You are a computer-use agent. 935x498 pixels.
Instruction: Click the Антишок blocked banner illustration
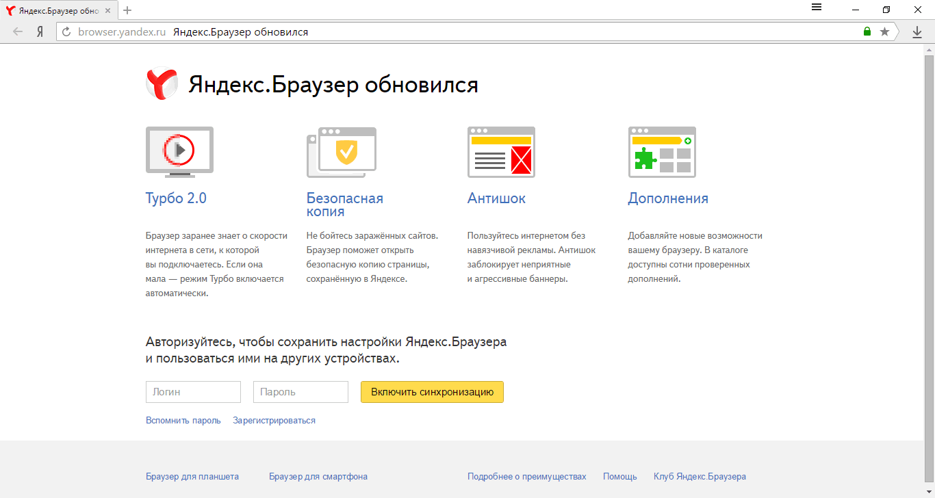[x=501, y=152]
